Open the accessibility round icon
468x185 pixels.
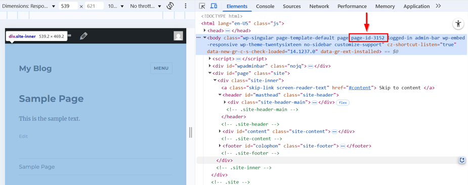[x=458, y=24]
